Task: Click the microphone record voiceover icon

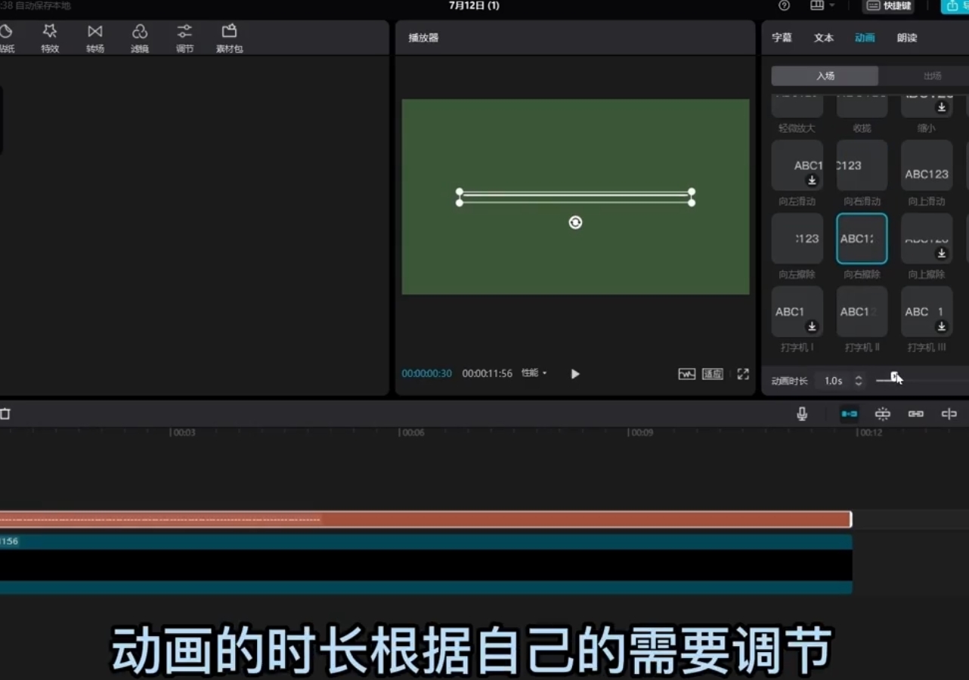Action: click(802, 414)
